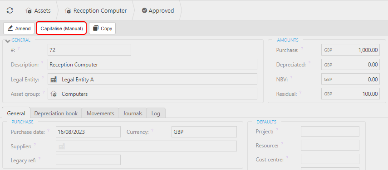Image resolution: width=388 pixels, height=170 pixels.
Task: Click the Approved status breadcrumb
Action: (158, 10)
